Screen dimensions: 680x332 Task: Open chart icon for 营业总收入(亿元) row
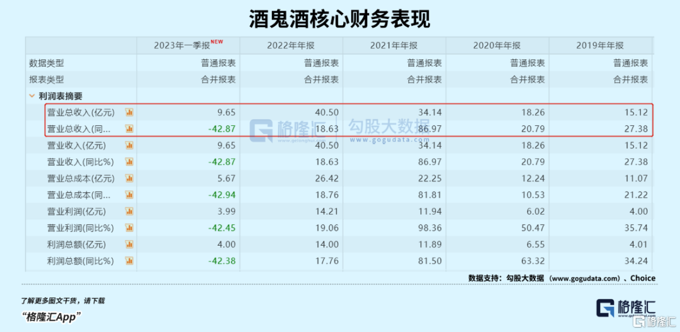point(129,112)
